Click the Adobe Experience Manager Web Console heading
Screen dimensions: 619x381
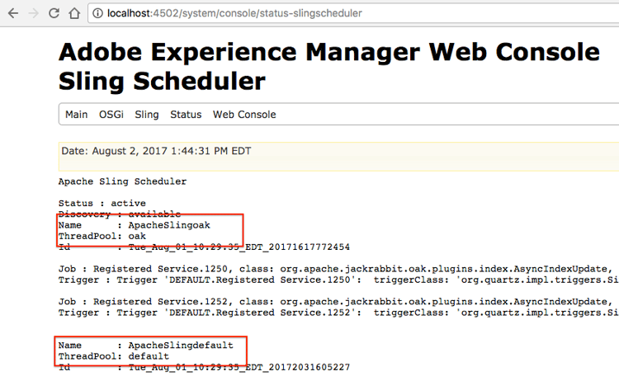pyautogui.click(x=329, y=52)
